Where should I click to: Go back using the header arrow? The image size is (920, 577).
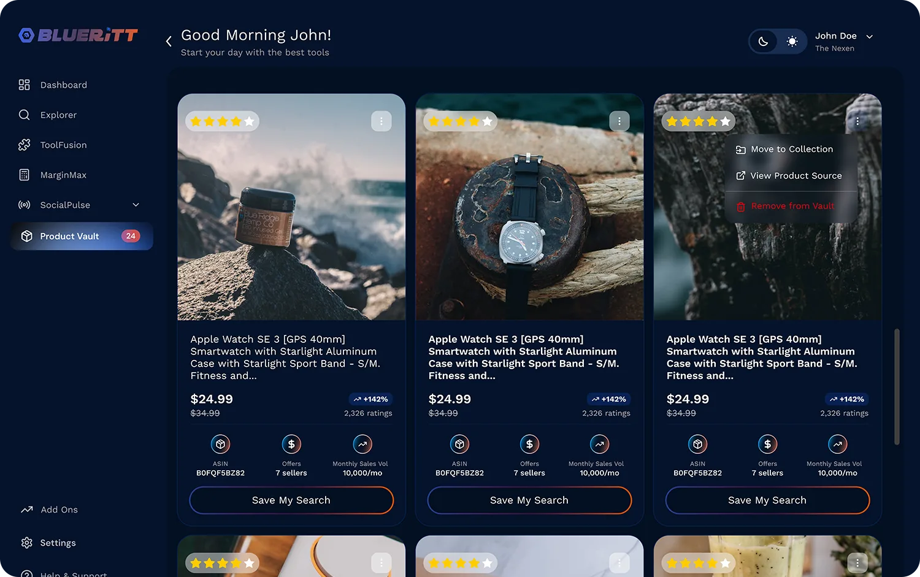pyautogui.click(x=169, y=41)
